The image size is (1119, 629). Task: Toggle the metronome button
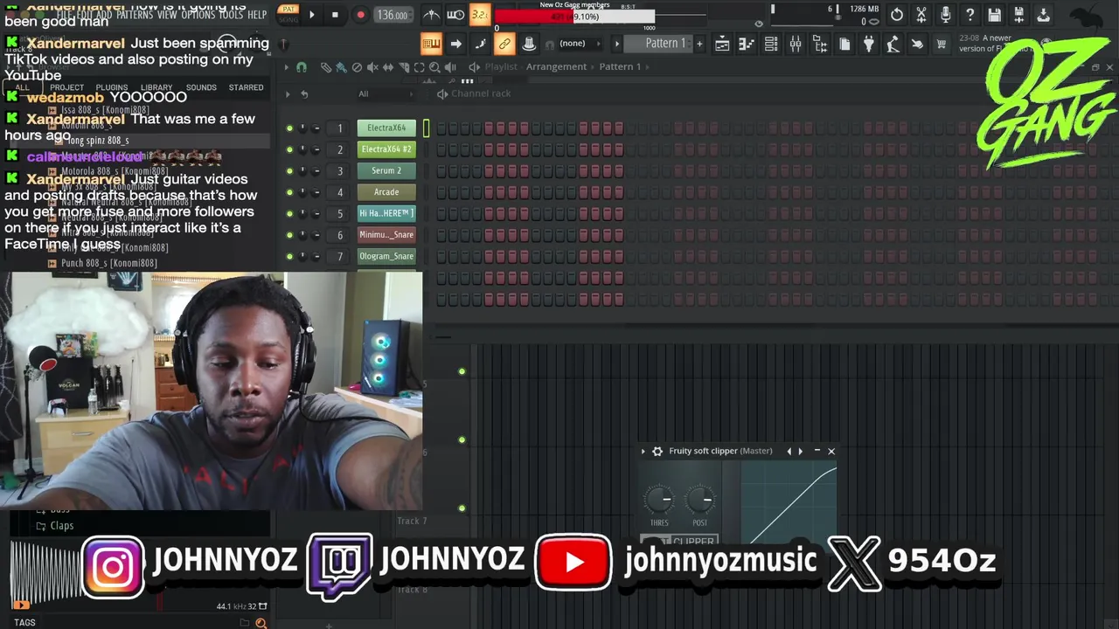[x=432, y=15]
